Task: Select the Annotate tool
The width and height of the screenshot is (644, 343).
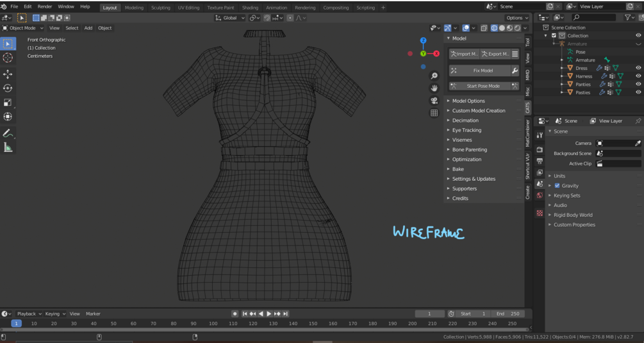Action: [8, 133]
